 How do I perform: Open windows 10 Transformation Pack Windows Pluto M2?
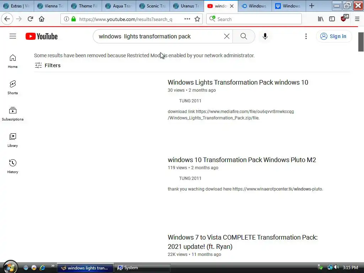click(242, 160)
